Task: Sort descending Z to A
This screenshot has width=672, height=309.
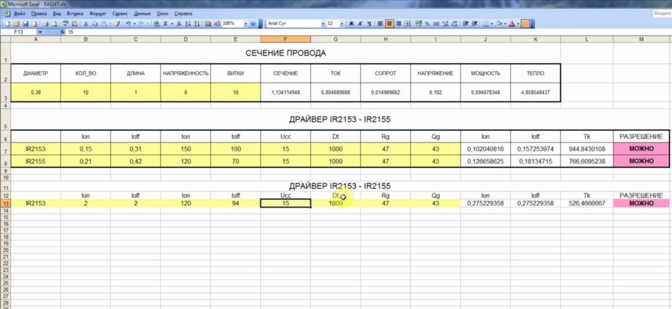Action: click(197, 24)
